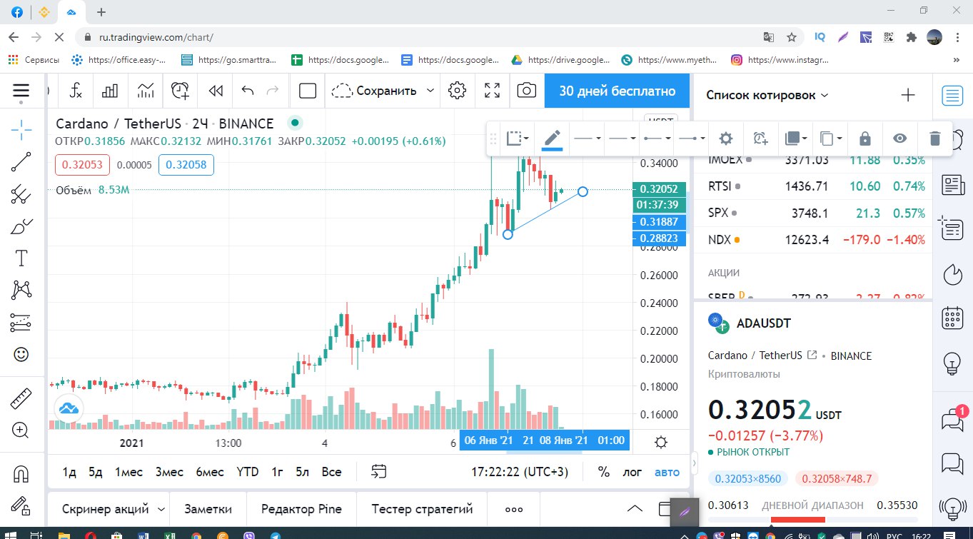
Task: Select the Все time range
Action: tap(331, 472)
